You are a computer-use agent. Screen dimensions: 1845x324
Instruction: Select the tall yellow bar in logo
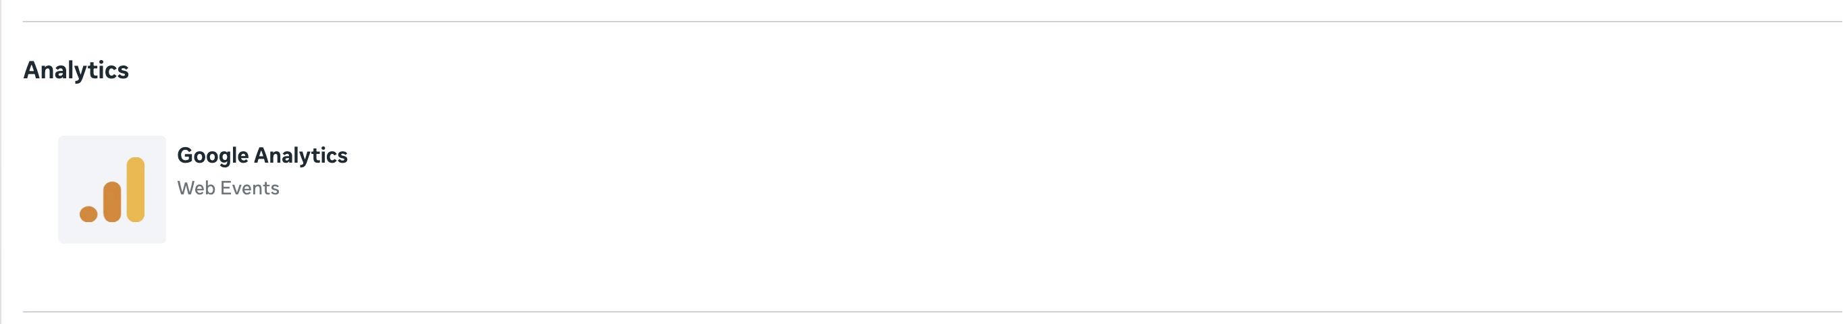(135, 190)
